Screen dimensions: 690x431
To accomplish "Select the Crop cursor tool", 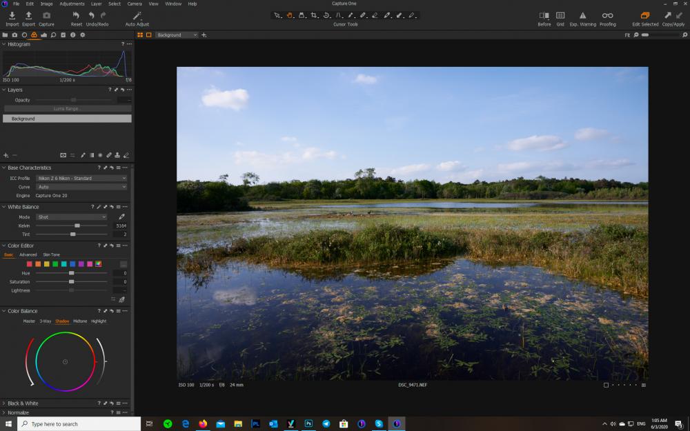I will 314,15.
